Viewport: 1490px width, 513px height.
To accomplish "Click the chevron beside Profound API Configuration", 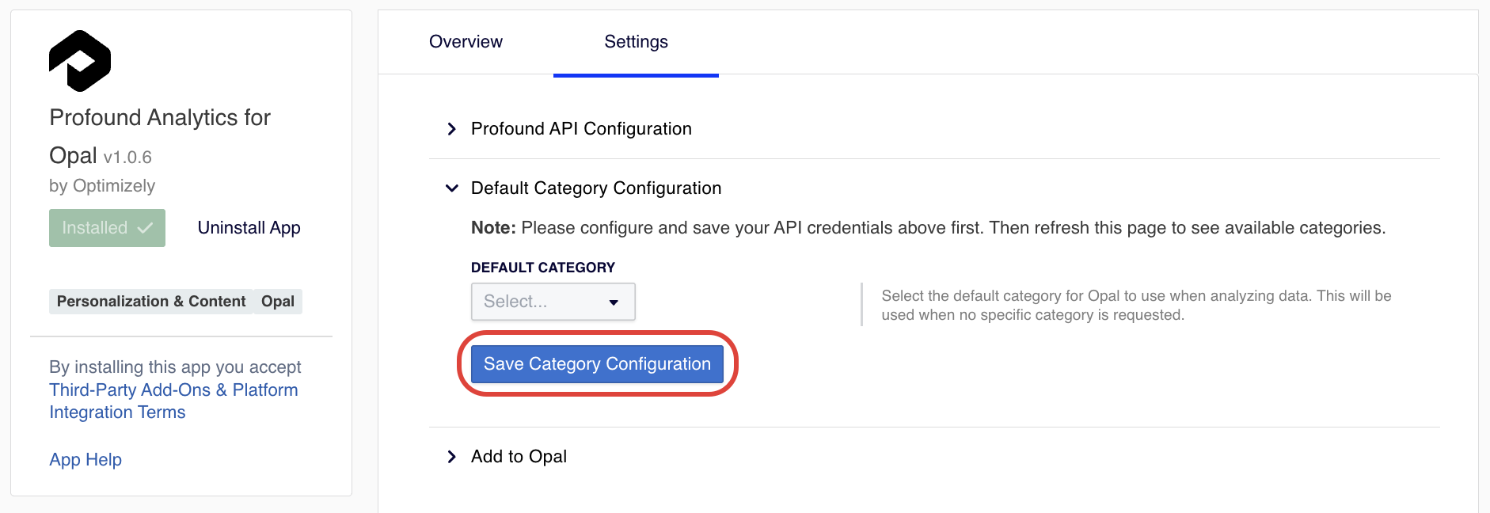I will click(451, 129).
